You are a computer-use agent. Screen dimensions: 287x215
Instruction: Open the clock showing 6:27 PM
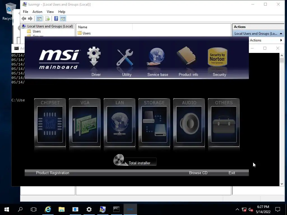(263, 209)
